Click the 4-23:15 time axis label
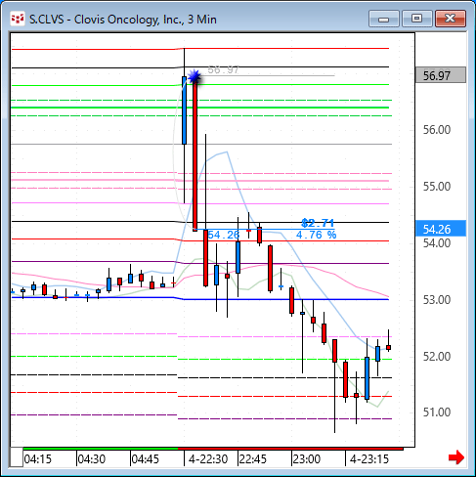The height and width of the screenshot is (477, 476). point(369,459)
